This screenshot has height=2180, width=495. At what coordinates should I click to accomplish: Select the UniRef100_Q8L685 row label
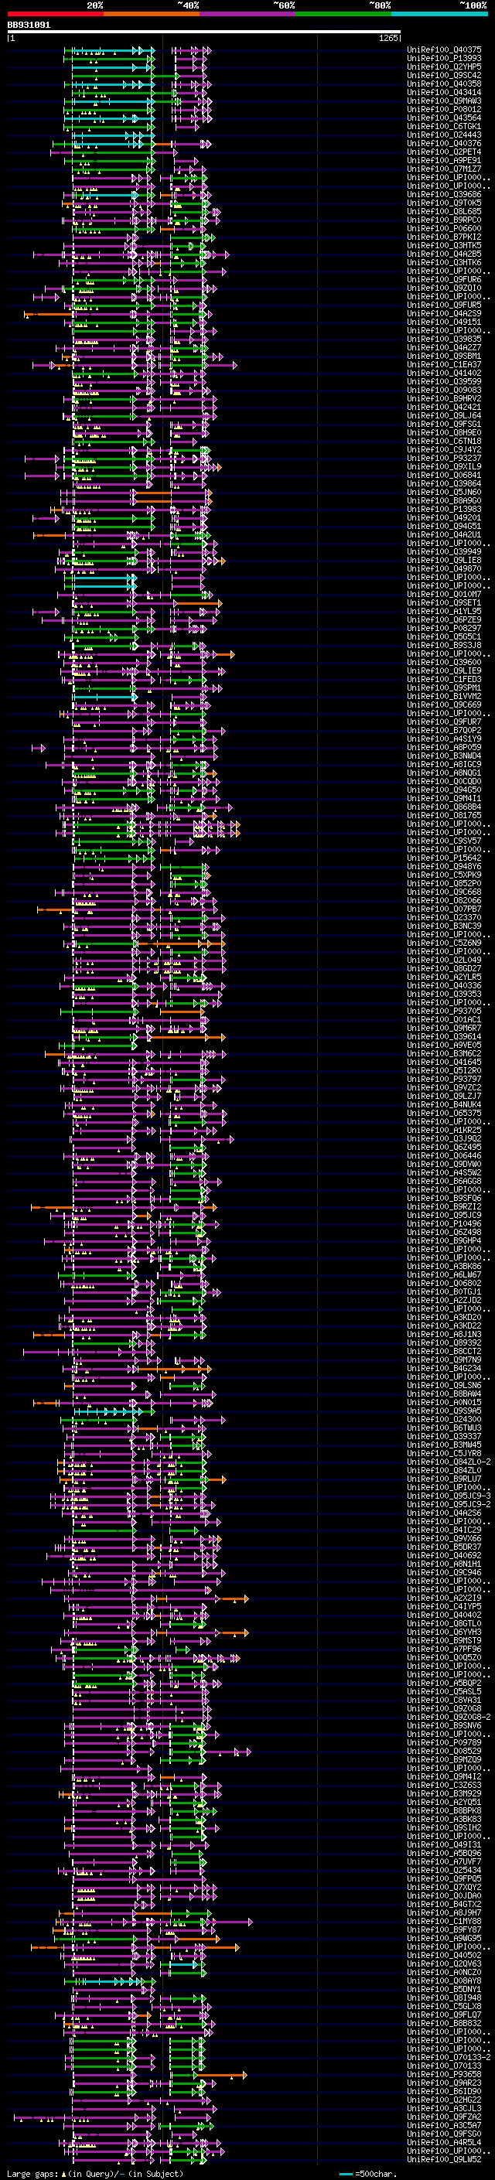pyautogui.click(x=444, y=212)
